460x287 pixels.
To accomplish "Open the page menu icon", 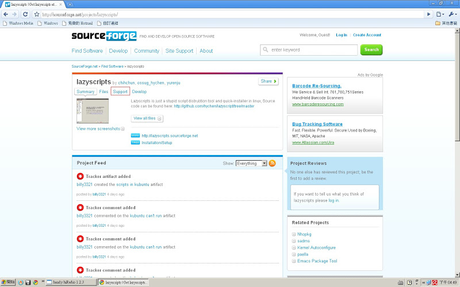I will click(440, 14).
